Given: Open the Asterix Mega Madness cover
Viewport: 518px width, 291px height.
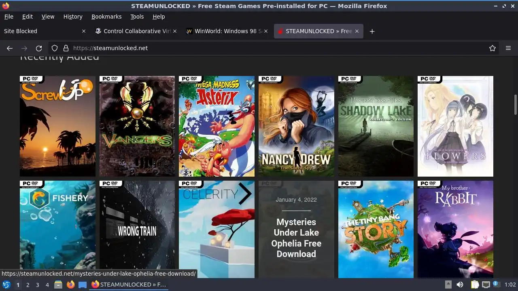Looking at the screenshot, I should [217, 126].
